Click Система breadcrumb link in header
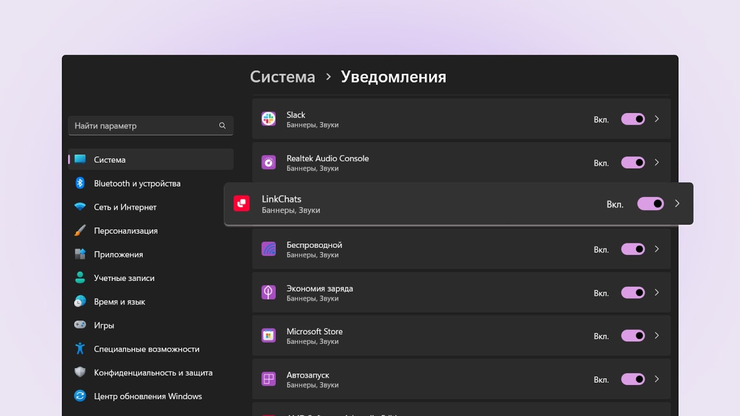The image size is (740, 416). click(283, 76)
